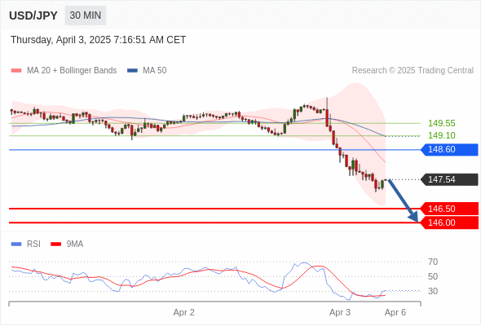Click the Thursday, April 3, 2025 timestamp

click(x=98, y=40)
